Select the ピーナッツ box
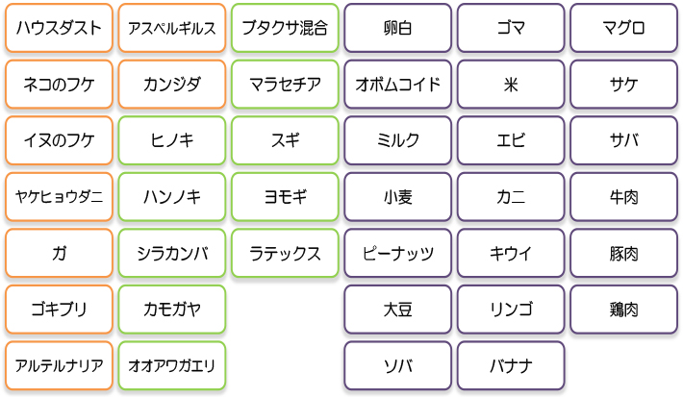 pos(397,253)
